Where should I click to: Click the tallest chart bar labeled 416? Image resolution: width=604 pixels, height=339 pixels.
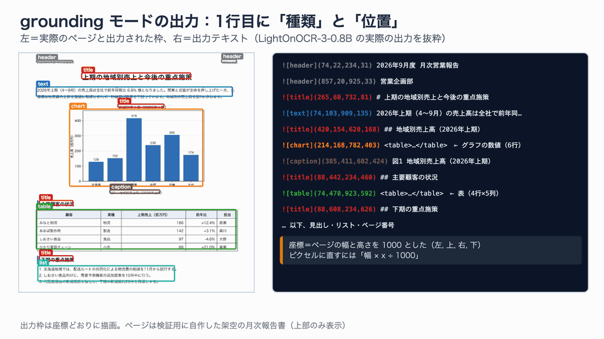(x=133, y=149)
